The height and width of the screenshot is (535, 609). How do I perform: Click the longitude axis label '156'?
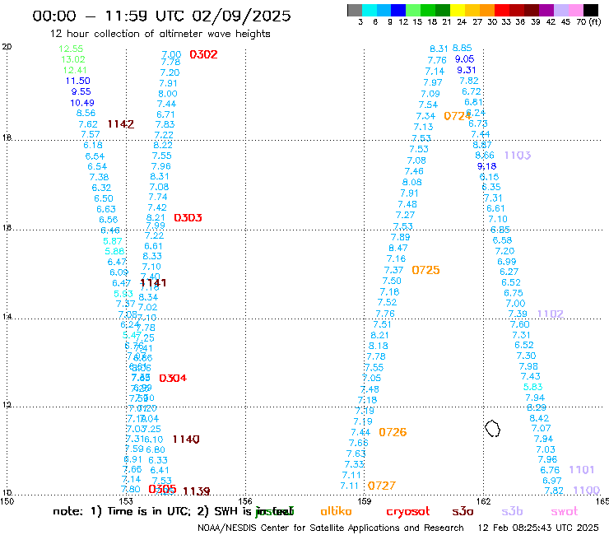click(x=245, y=501)
